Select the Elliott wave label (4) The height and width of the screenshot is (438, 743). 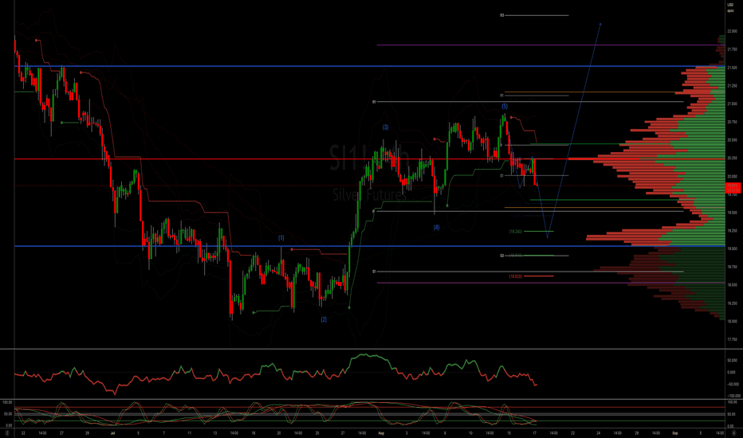point(436,227)
